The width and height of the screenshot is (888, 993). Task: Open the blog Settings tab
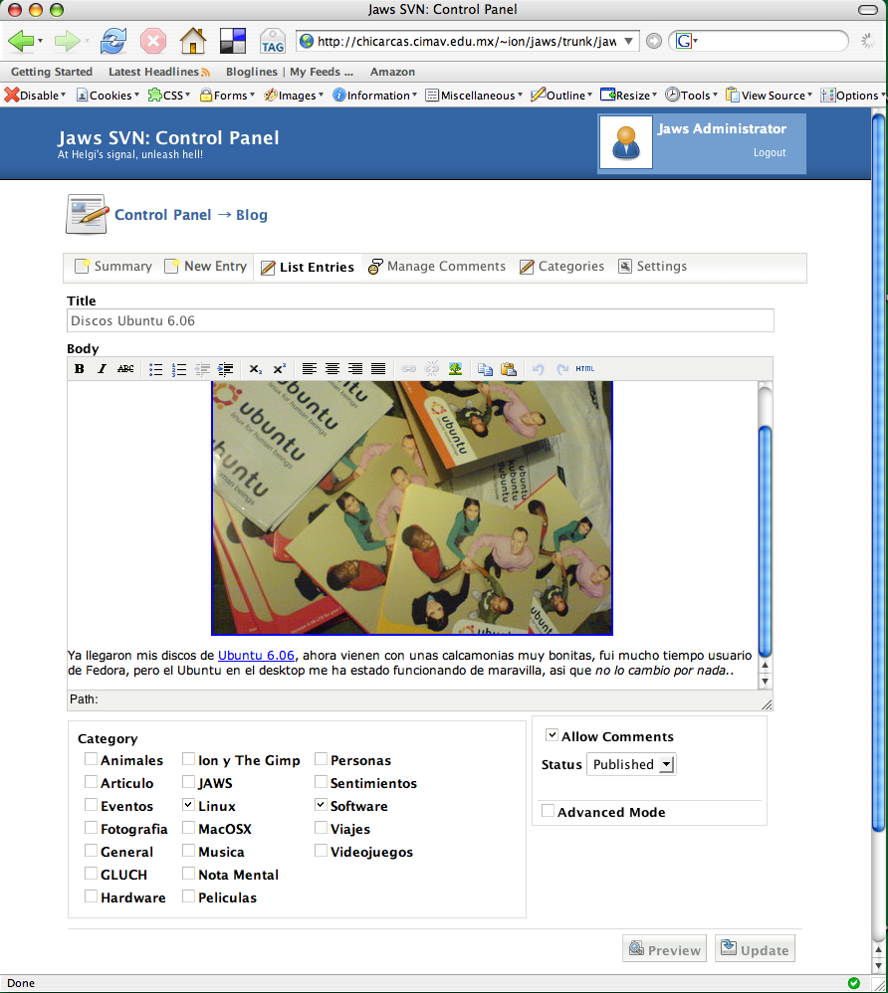[653, 266]
